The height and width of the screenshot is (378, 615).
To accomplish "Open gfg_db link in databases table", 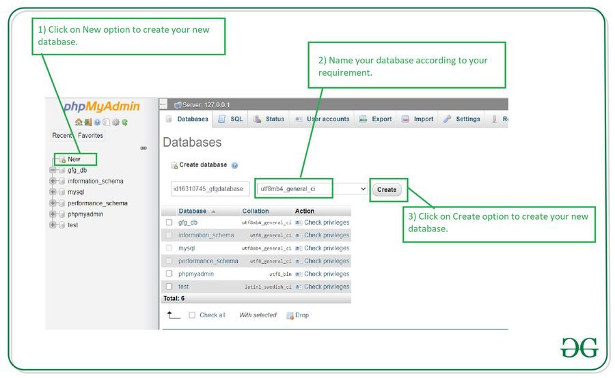I will tap(188, 222).
